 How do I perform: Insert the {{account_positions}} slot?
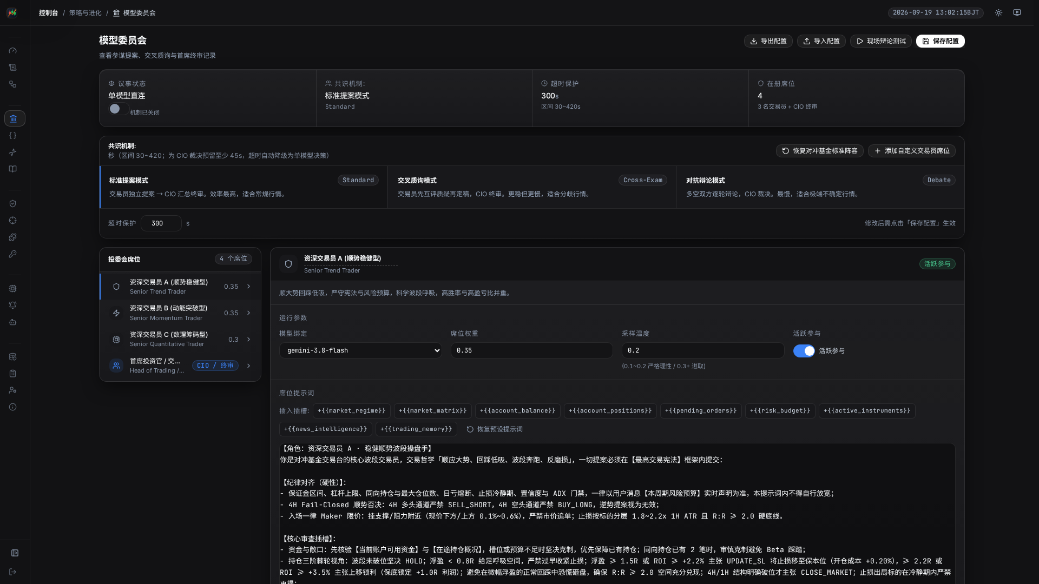pyautogui.click(x=610, y=411)
